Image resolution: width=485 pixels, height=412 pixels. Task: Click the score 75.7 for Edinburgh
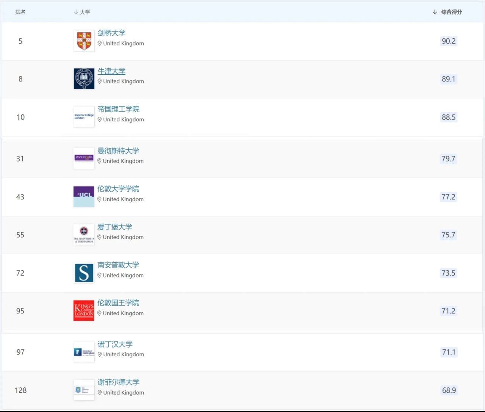point(449,235)
